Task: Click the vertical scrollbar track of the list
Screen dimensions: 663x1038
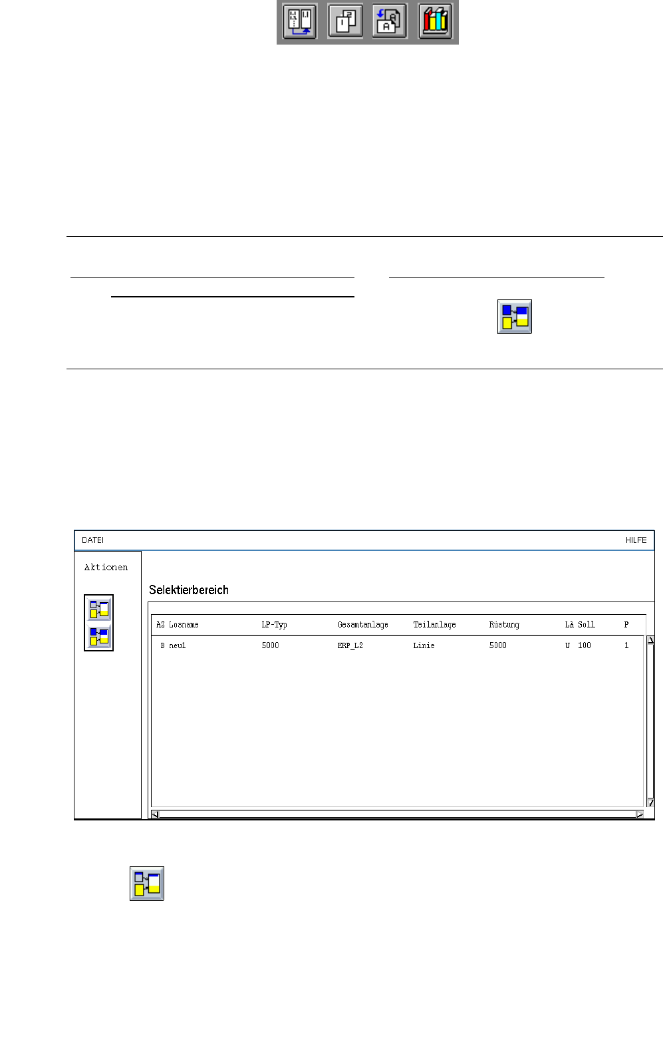Action: tap(650, 721)
